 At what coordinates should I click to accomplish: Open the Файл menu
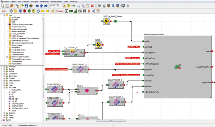click(6, 1)
